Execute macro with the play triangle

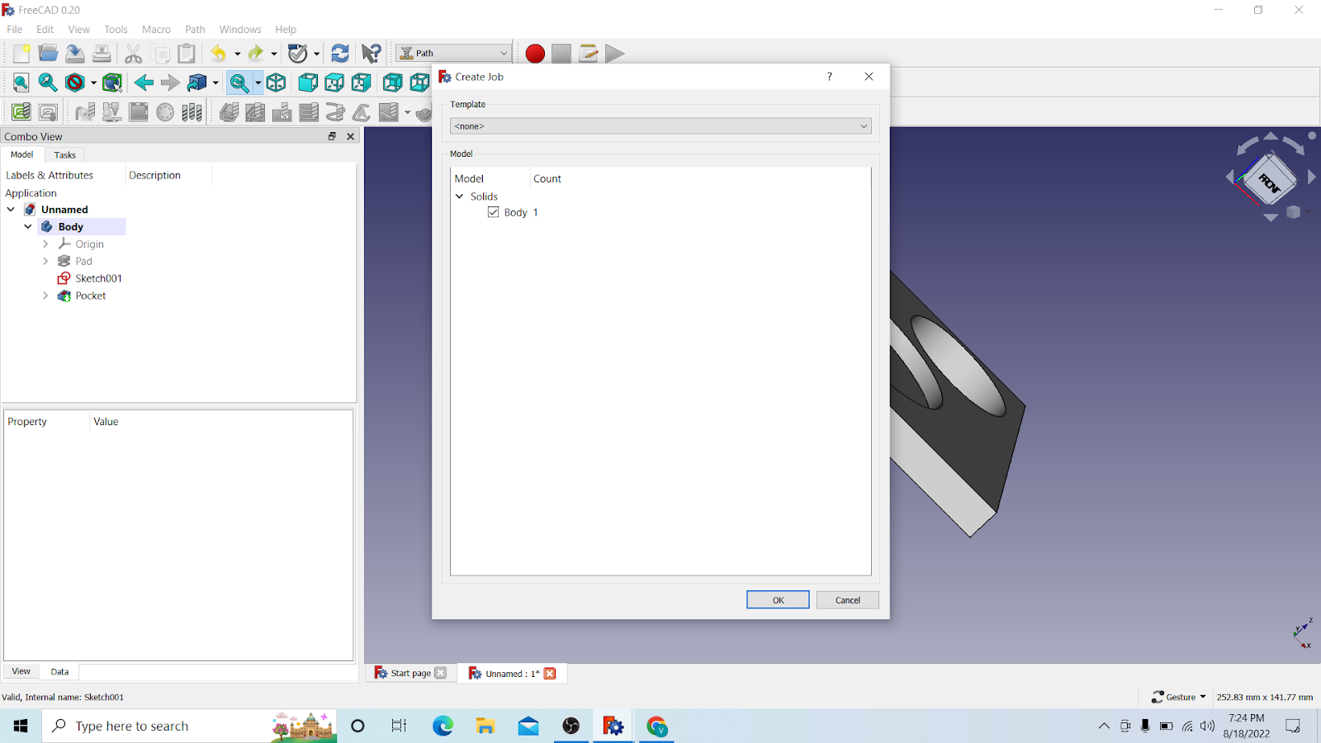[614, 54]
